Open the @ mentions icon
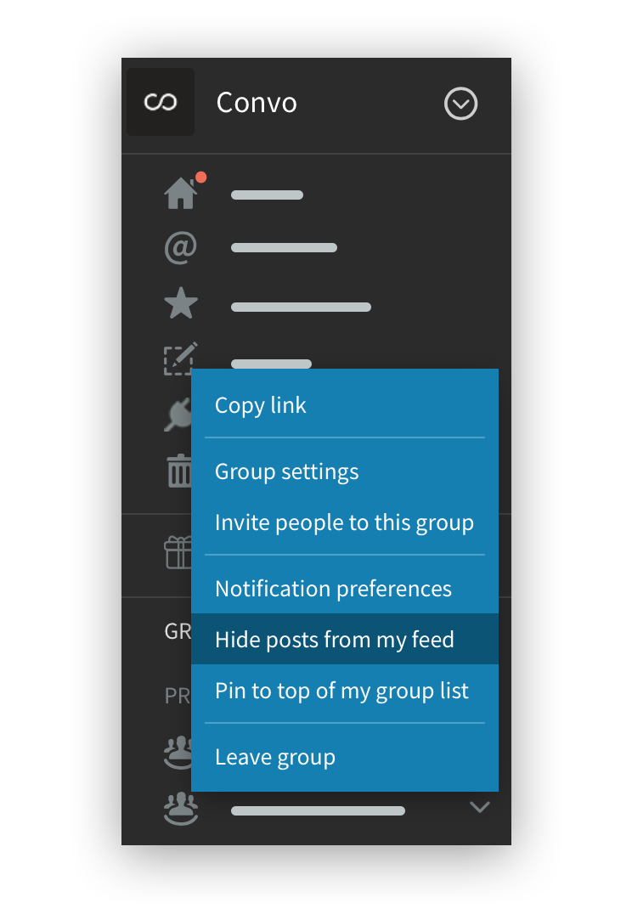Image resolution: width=632 pixels, height=920 pixels. (180, 248)
